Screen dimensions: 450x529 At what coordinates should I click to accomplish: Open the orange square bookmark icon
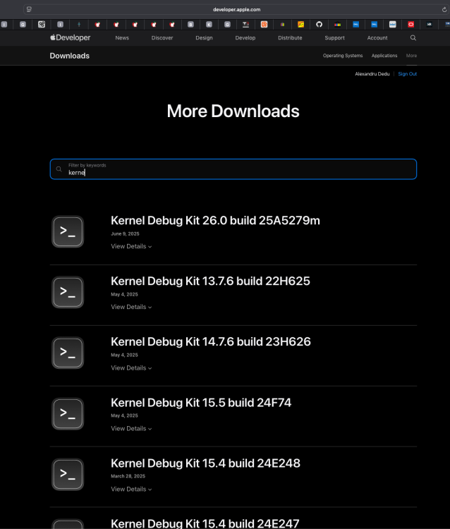(x=264, y=24)
